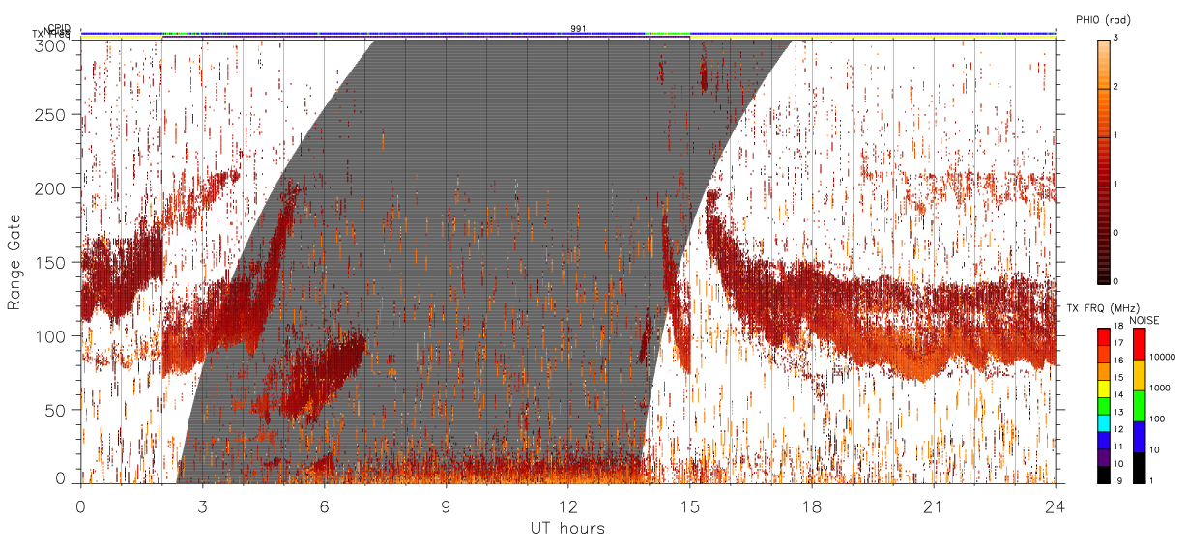Click the PHI0 gradient colorbar
This screenshot has width=1187, height=548.
[x=1104, y=160]
